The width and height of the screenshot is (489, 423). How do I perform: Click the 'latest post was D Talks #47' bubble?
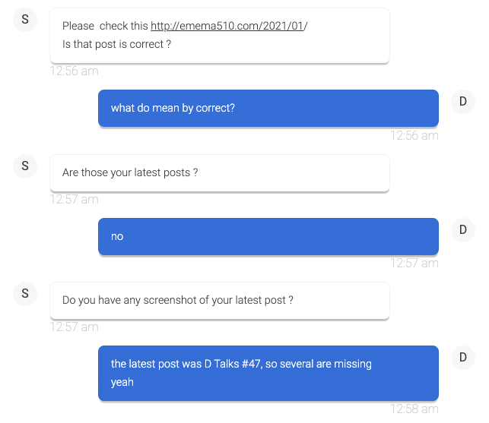(x=268, y=372)
